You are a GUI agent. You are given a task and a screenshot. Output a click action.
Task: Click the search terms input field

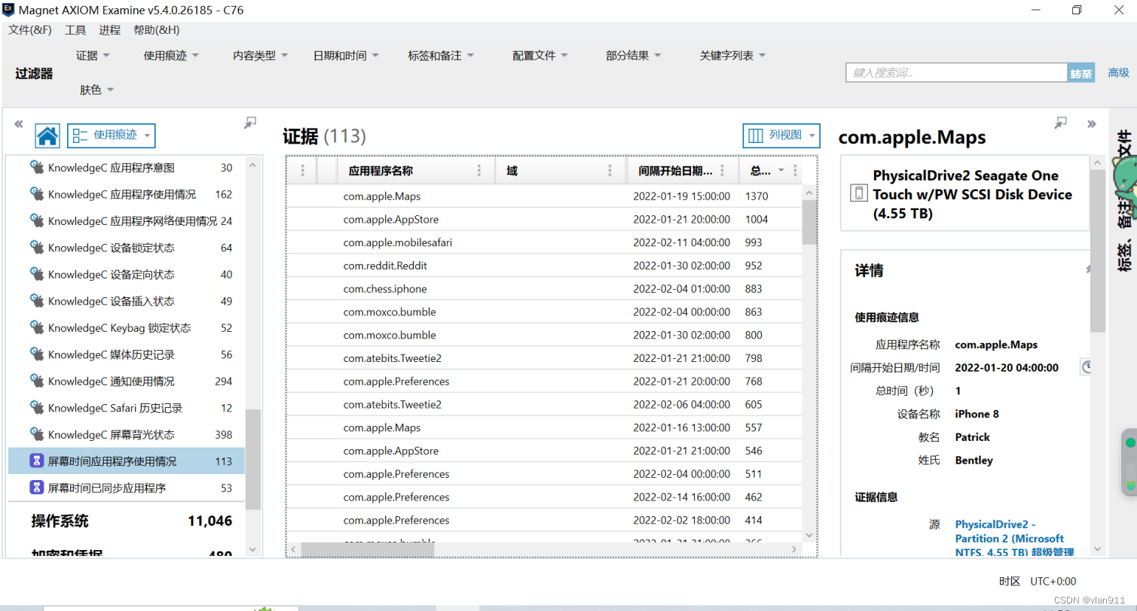[x=956, y=73]
